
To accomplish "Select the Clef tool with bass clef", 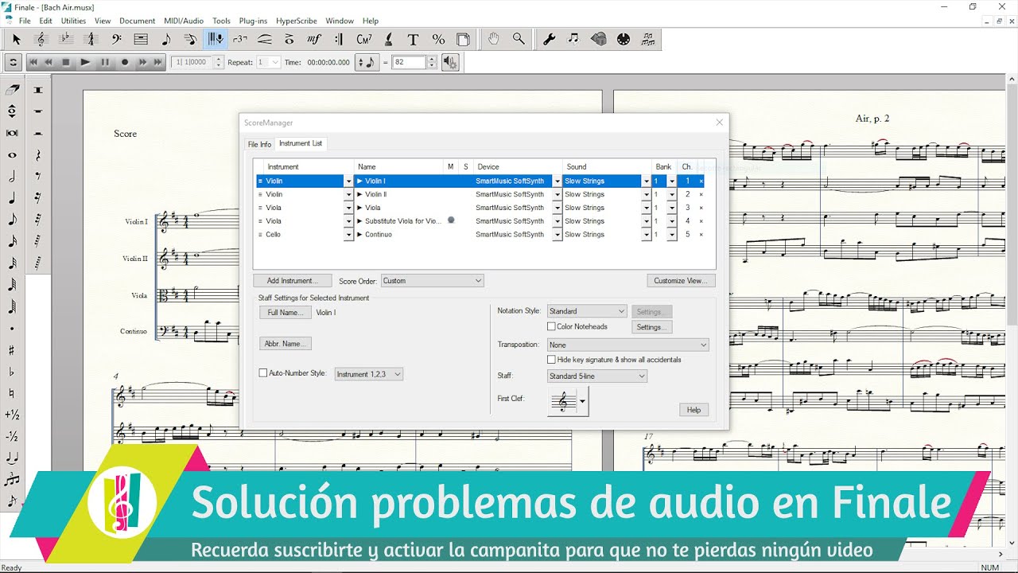I will click(x=116, y=39).
